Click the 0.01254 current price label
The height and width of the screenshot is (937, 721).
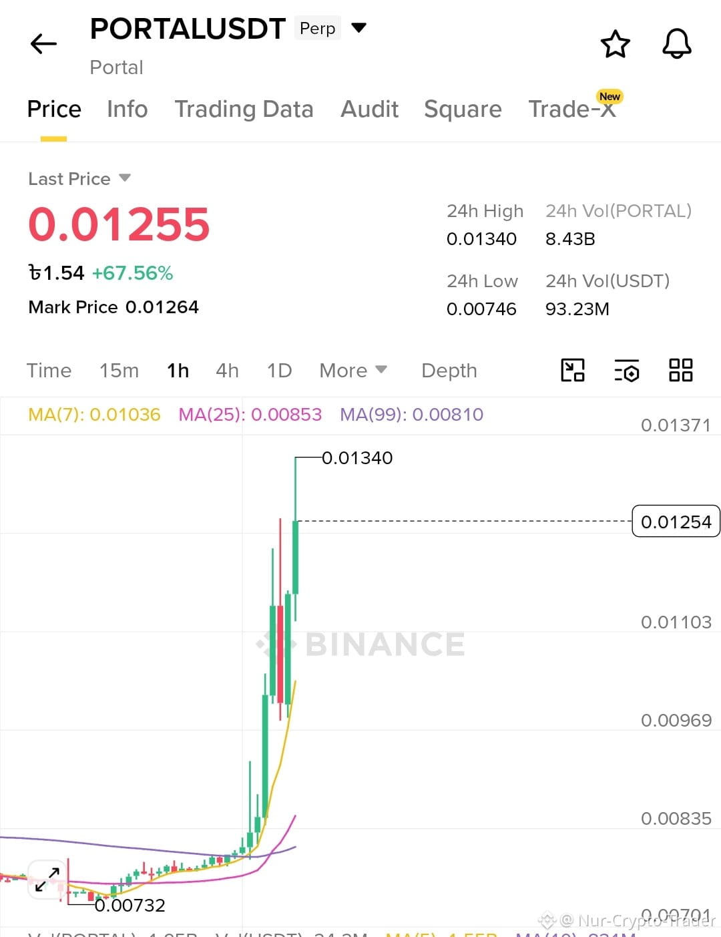pyautogui.click(x=676, y=522)
